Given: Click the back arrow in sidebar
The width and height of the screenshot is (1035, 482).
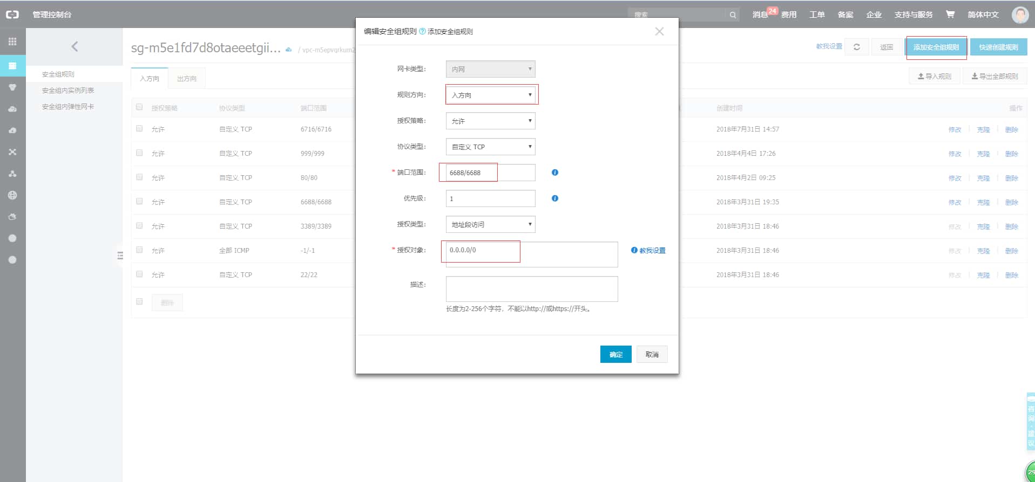Looking at the screenshot, I should click(75, 47).
